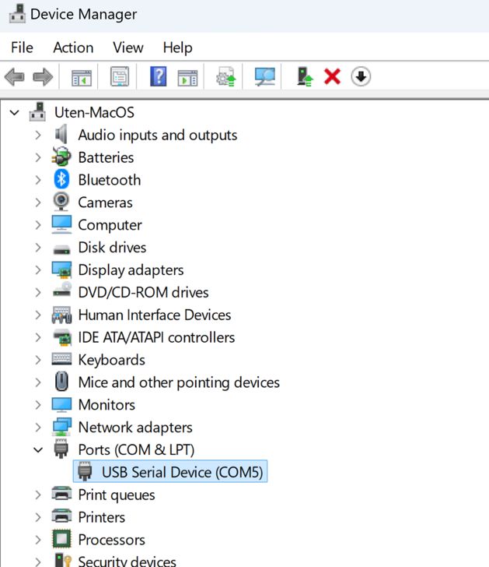This screenshot has height=567, width=489.
Task: Select Human Interface Devices label
Action: [x=155, y=315]
